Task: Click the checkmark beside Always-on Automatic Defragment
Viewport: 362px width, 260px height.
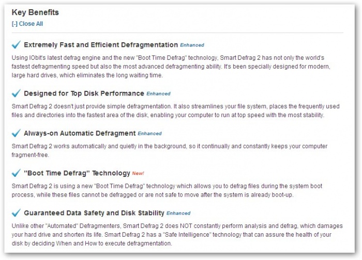Action: click(x=16, y=134)
